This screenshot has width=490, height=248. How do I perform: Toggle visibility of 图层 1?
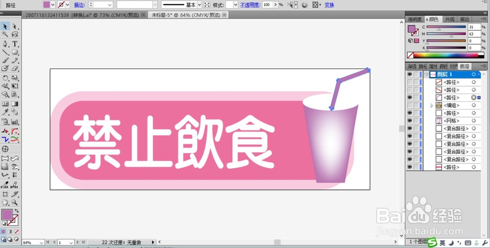pos(410,74)
